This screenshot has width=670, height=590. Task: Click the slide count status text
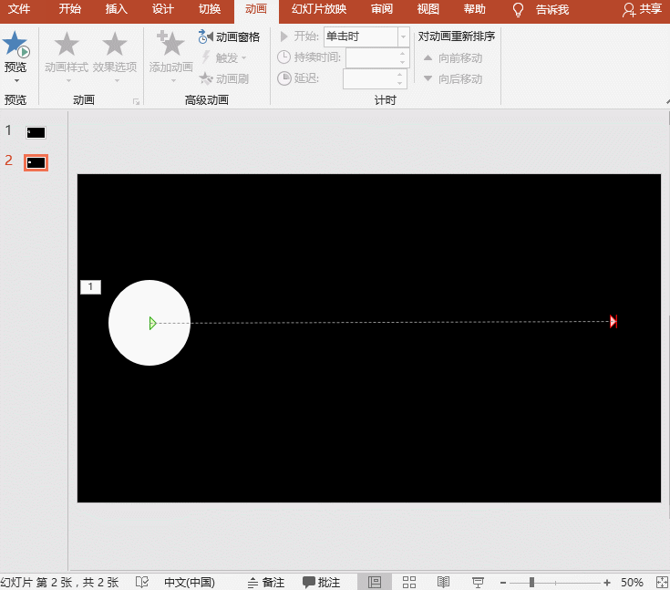(59, 583)
